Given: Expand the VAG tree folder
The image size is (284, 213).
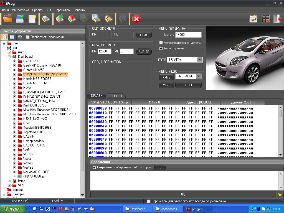Looking at the screenshot, I should pyautogui.click(x=14, y=150).
